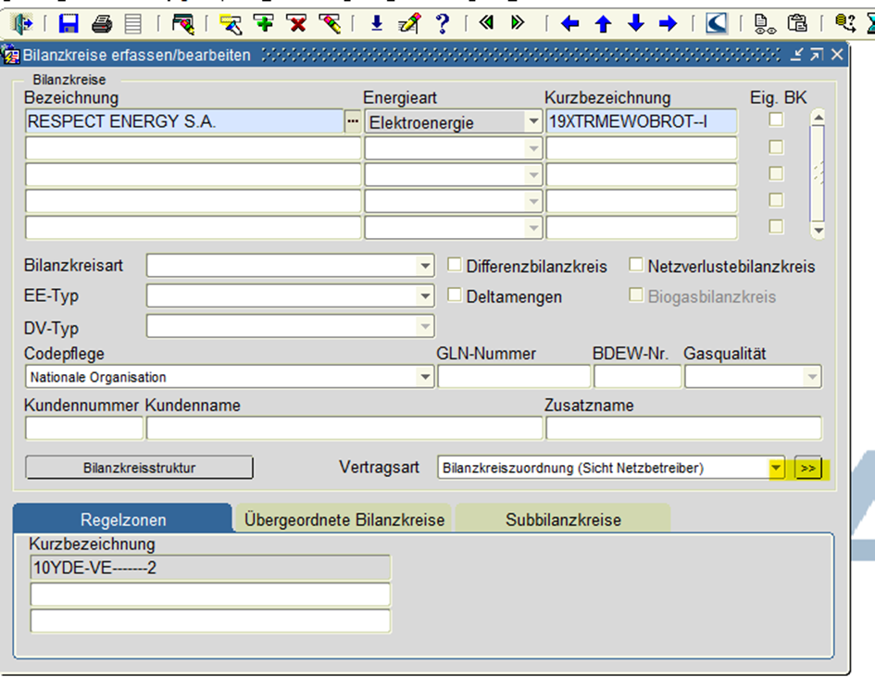Click the red X delete record icon
This screenshot has width=875, height=677.
(296, 23)
